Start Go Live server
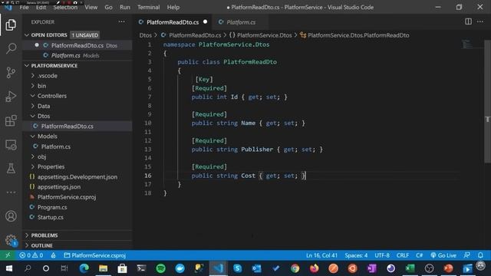The width and height of the screenshot is (491, 276). (443, 255)
